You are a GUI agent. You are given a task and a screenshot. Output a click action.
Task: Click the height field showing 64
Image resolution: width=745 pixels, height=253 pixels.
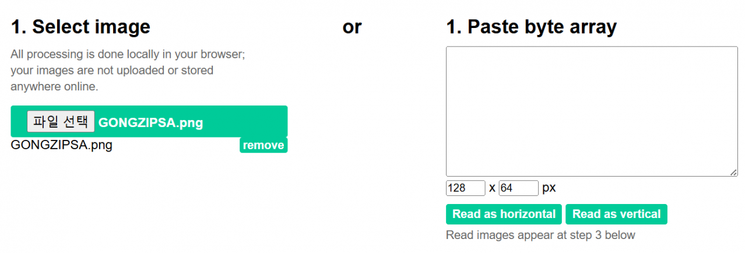(x=518, y=188)
